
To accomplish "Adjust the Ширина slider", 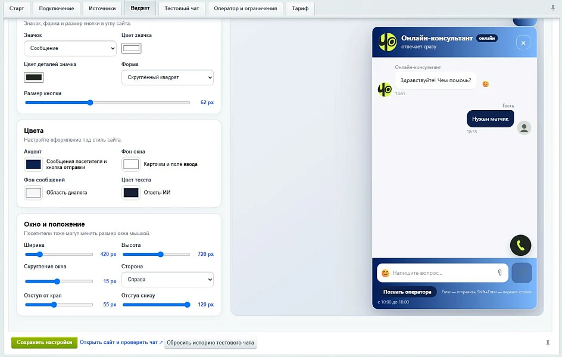I will click(59, 255).
